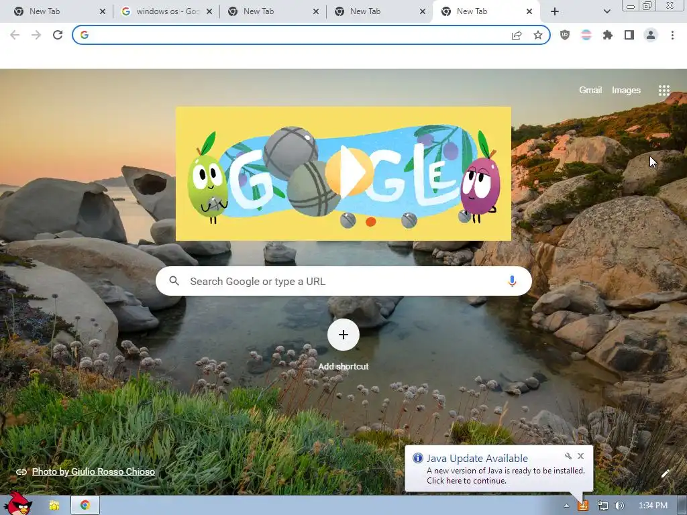
Task: Open the uBlock Origin shield extension
Action: click(x=565, y=35)
